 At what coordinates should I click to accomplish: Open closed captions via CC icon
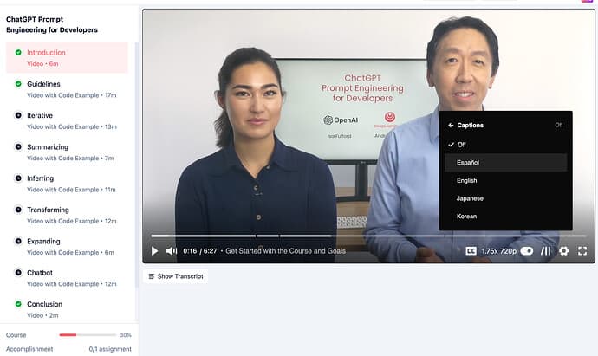pos(471,251)
